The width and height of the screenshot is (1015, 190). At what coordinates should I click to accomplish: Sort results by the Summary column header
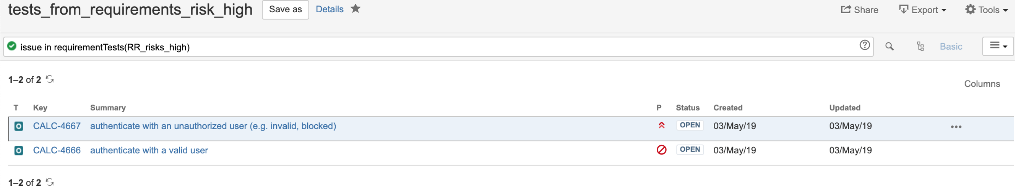pyautogui.click(x=108, y=108)
